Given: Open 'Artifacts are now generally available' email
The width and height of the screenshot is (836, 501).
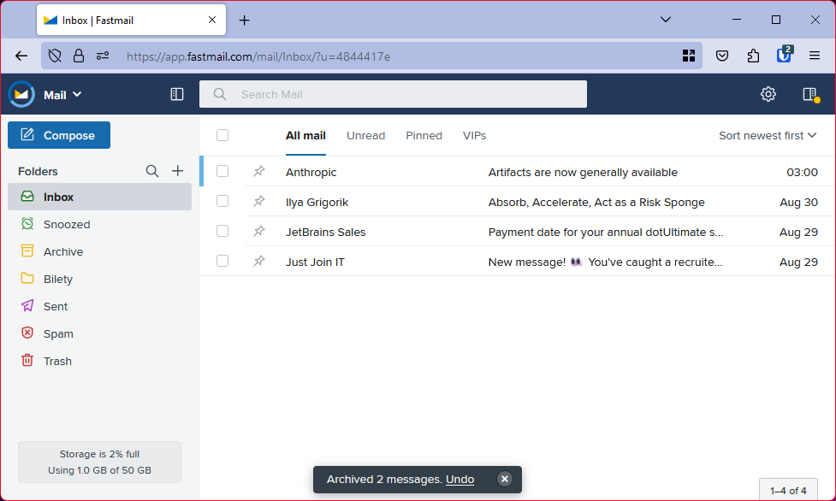Looking at the screenshot, I should point(583,172).
